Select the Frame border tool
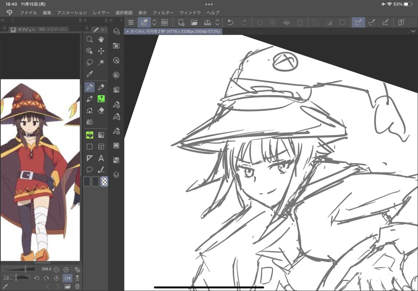Screen dimensions: 418x291 coord(101,146)
